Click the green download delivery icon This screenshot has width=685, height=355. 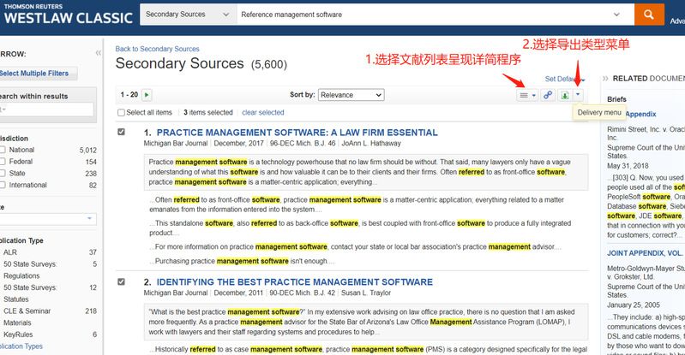[565, 95]
